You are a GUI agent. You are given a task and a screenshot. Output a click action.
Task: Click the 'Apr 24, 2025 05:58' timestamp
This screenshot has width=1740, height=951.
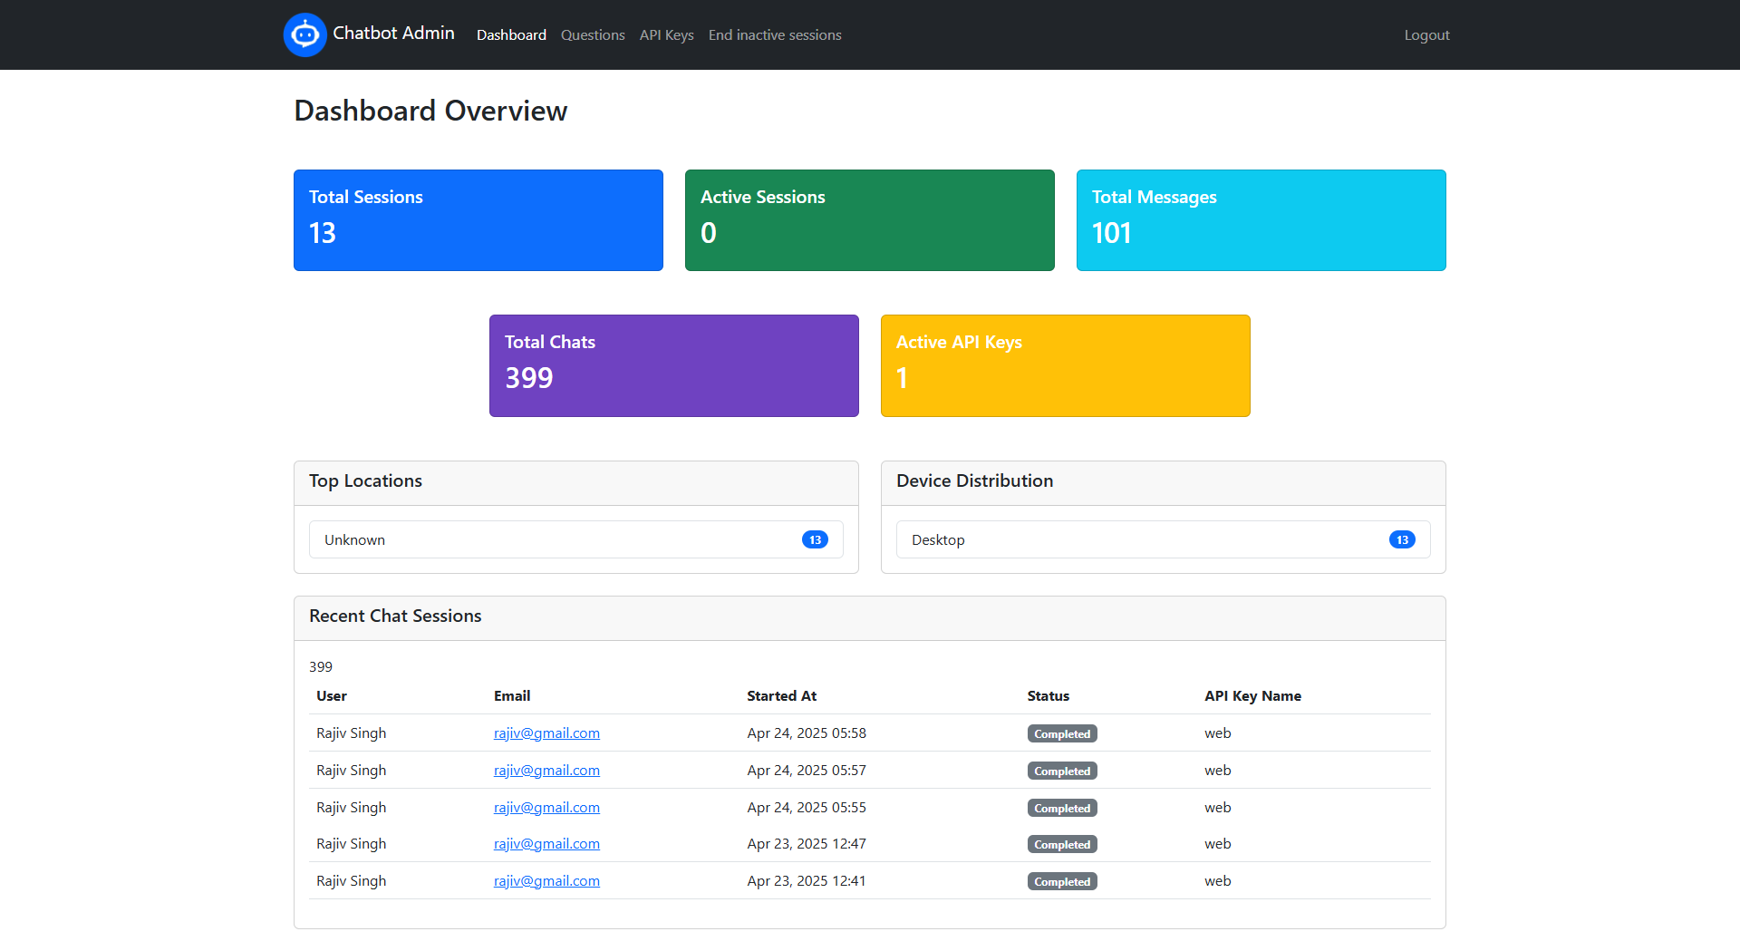(x=807, y=733)
